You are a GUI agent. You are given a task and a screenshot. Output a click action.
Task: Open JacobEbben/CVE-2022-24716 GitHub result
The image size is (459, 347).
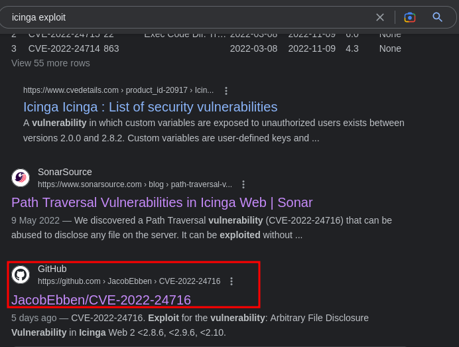[101, 300]
